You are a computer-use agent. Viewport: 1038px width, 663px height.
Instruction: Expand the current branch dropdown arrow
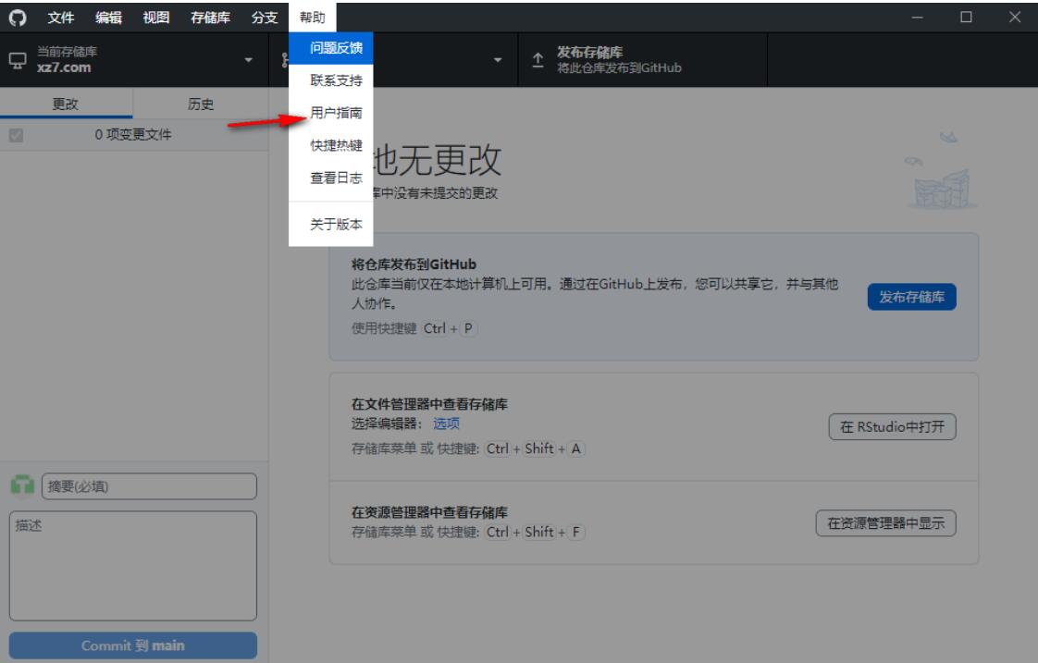500,62
